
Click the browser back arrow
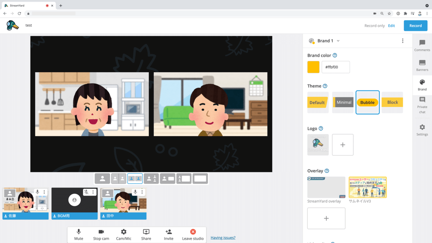(x=5, y=14)
